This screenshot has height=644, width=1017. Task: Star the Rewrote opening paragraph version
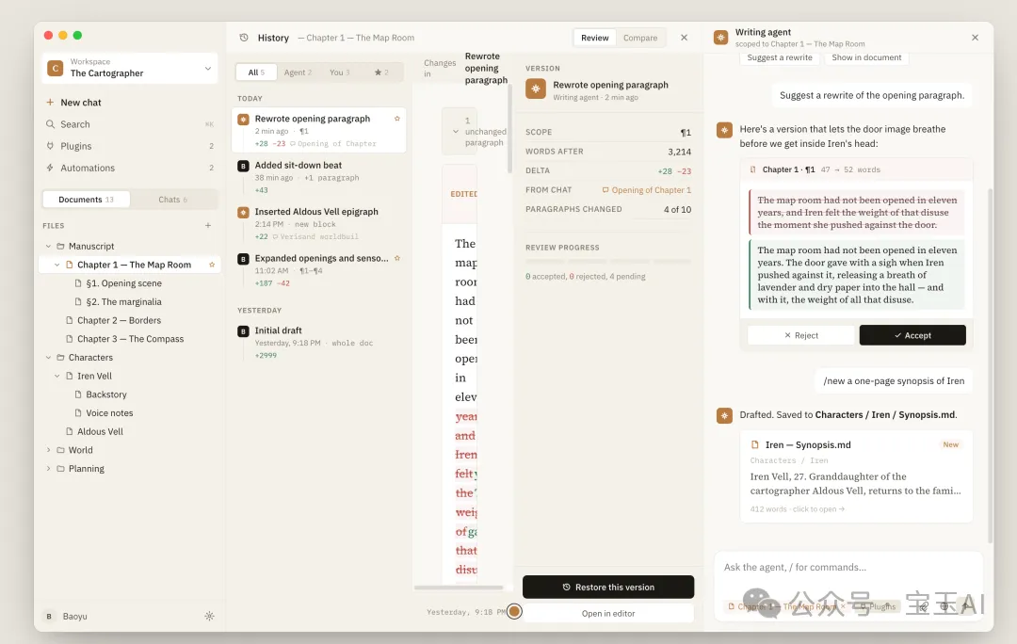click(x=397, y=119)
